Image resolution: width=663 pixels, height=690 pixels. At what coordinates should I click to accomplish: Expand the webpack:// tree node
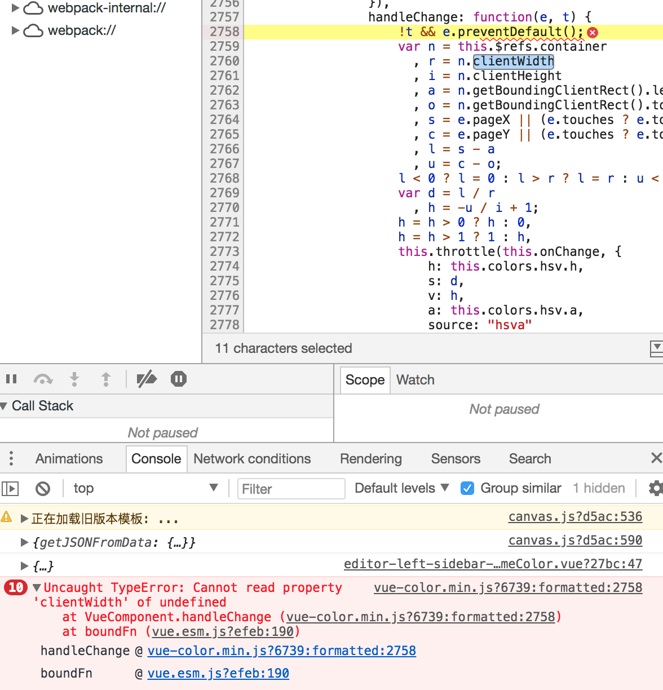(15, 31)
